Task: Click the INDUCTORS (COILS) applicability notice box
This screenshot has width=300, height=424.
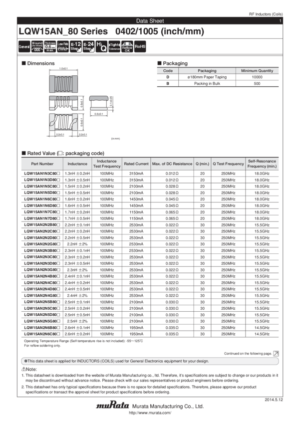Action: pyautogui.click(x=150, y=361)
